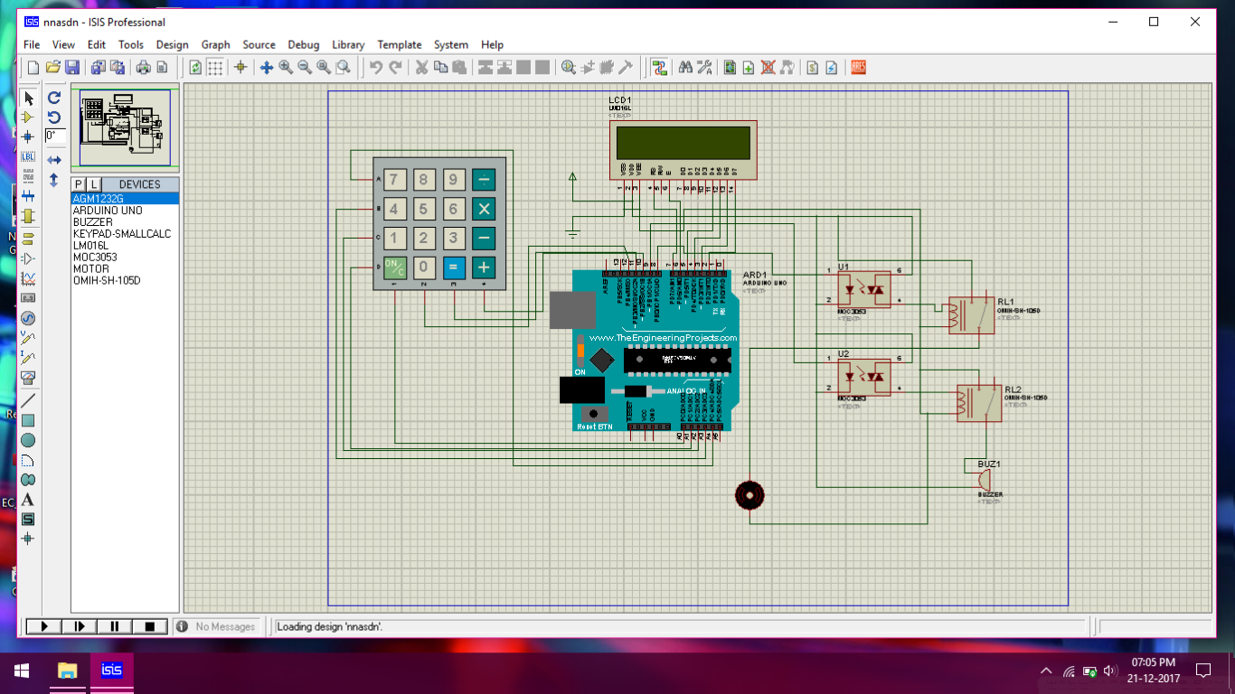Open the Debug menu
This screenshot has height=694, width=1235.
click(x=303, y=44)
